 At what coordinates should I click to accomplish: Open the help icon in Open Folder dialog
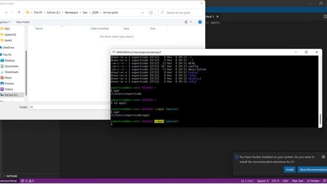[200, 22]
